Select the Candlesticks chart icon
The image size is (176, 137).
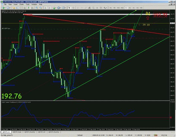click(x=28, y=8)
